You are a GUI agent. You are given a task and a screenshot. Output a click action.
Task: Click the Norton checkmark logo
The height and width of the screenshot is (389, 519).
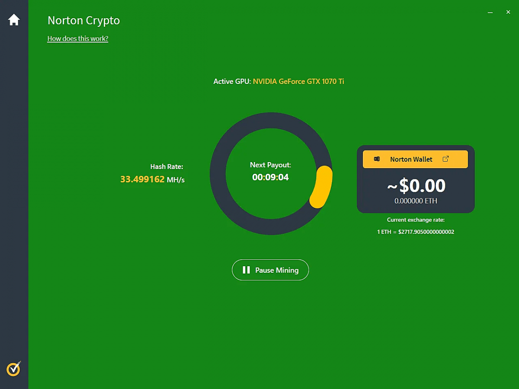[x=14, y=369]
